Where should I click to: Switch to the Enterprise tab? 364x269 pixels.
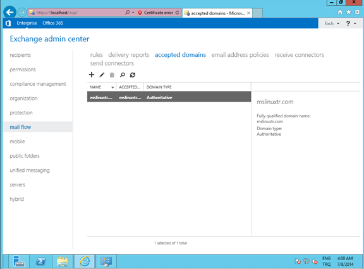[x=27, y=23]
